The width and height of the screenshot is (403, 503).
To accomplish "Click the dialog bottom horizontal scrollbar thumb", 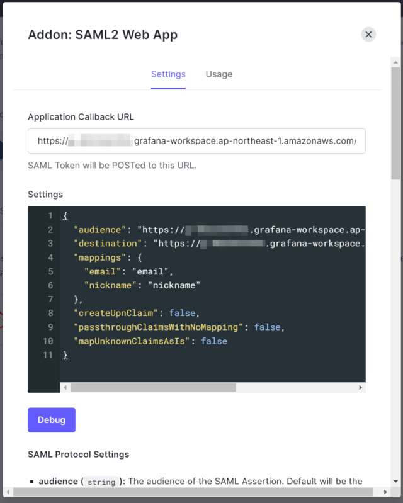I will coord(193,492).
